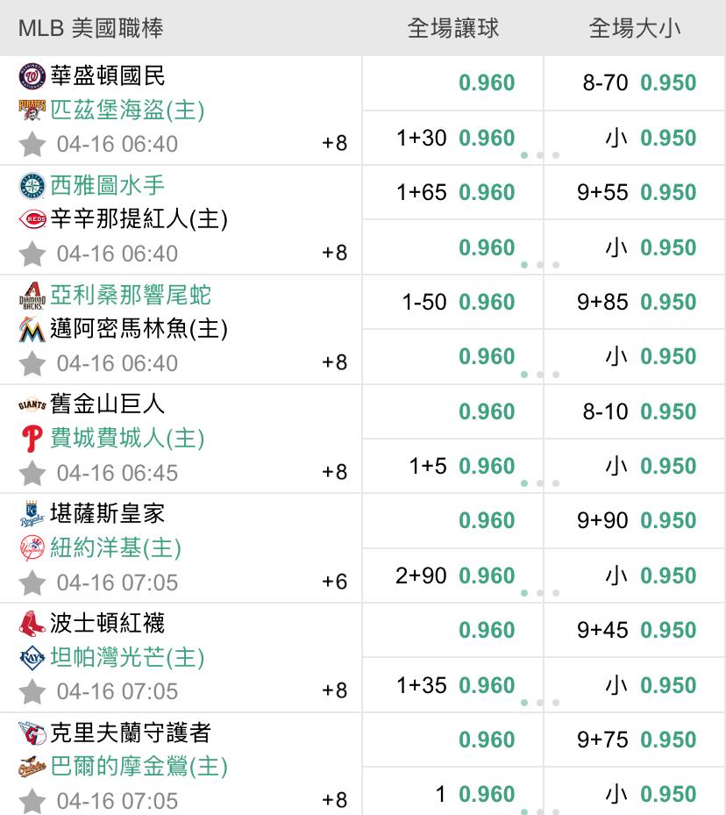This screenshot has height=815, width=726.
Task: Open the 紐約洋基(主) team name
Action: click(x=115, y=547)
